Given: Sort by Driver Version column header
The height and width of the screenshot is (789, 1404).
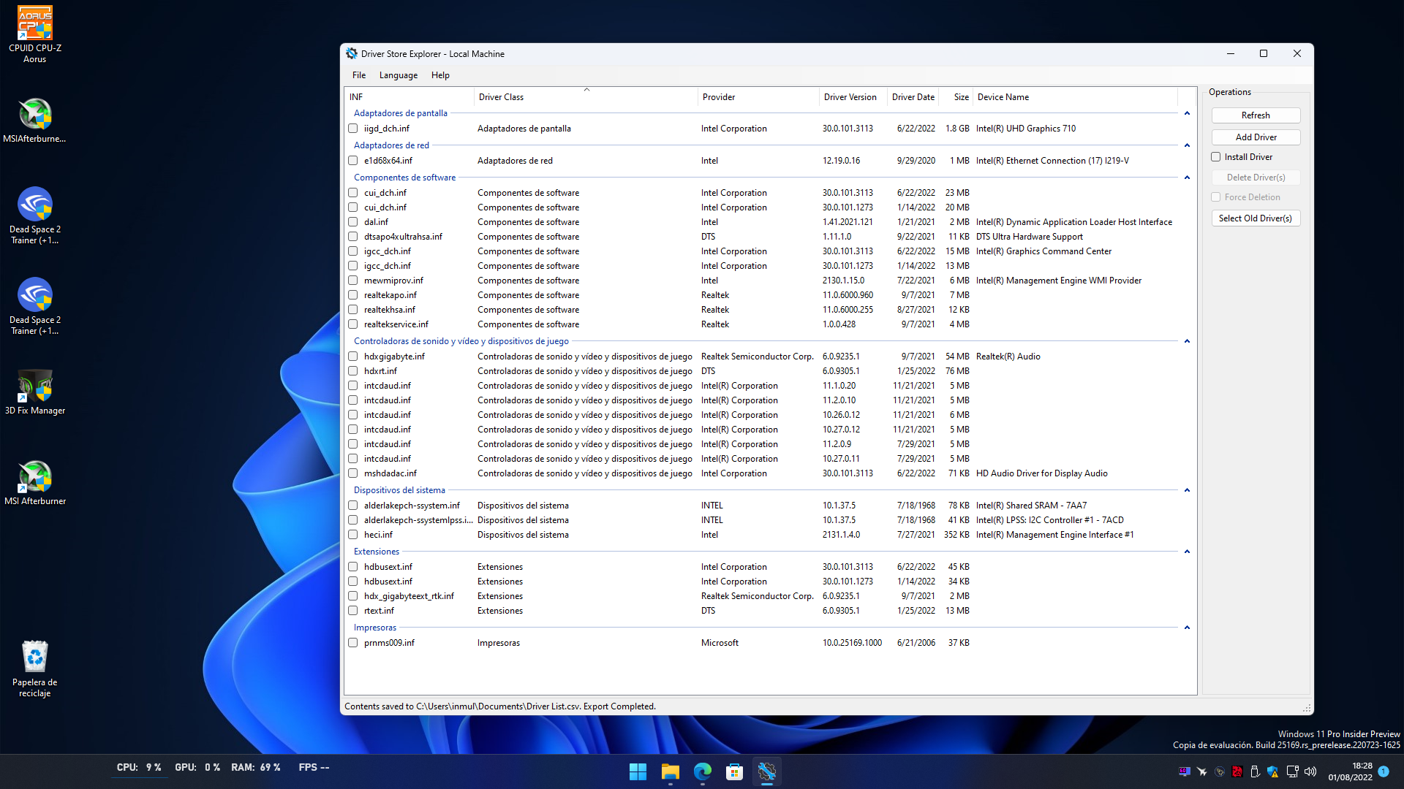Looking at the screenshot, I should (x=853, y=97).
